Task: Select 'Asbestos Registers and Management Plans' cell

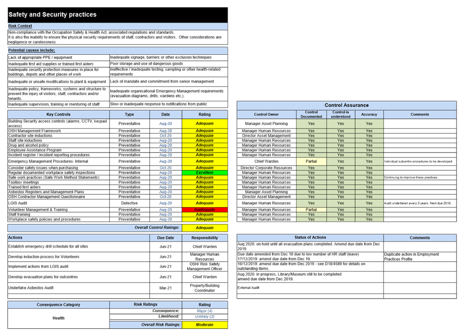Action: (58, 192)
